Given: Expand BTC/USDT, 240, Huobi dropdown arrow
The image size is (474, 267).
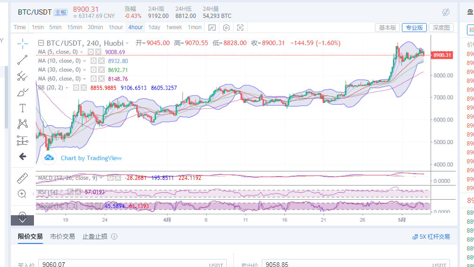Looking at the screenshot, I should coord(127,43).
